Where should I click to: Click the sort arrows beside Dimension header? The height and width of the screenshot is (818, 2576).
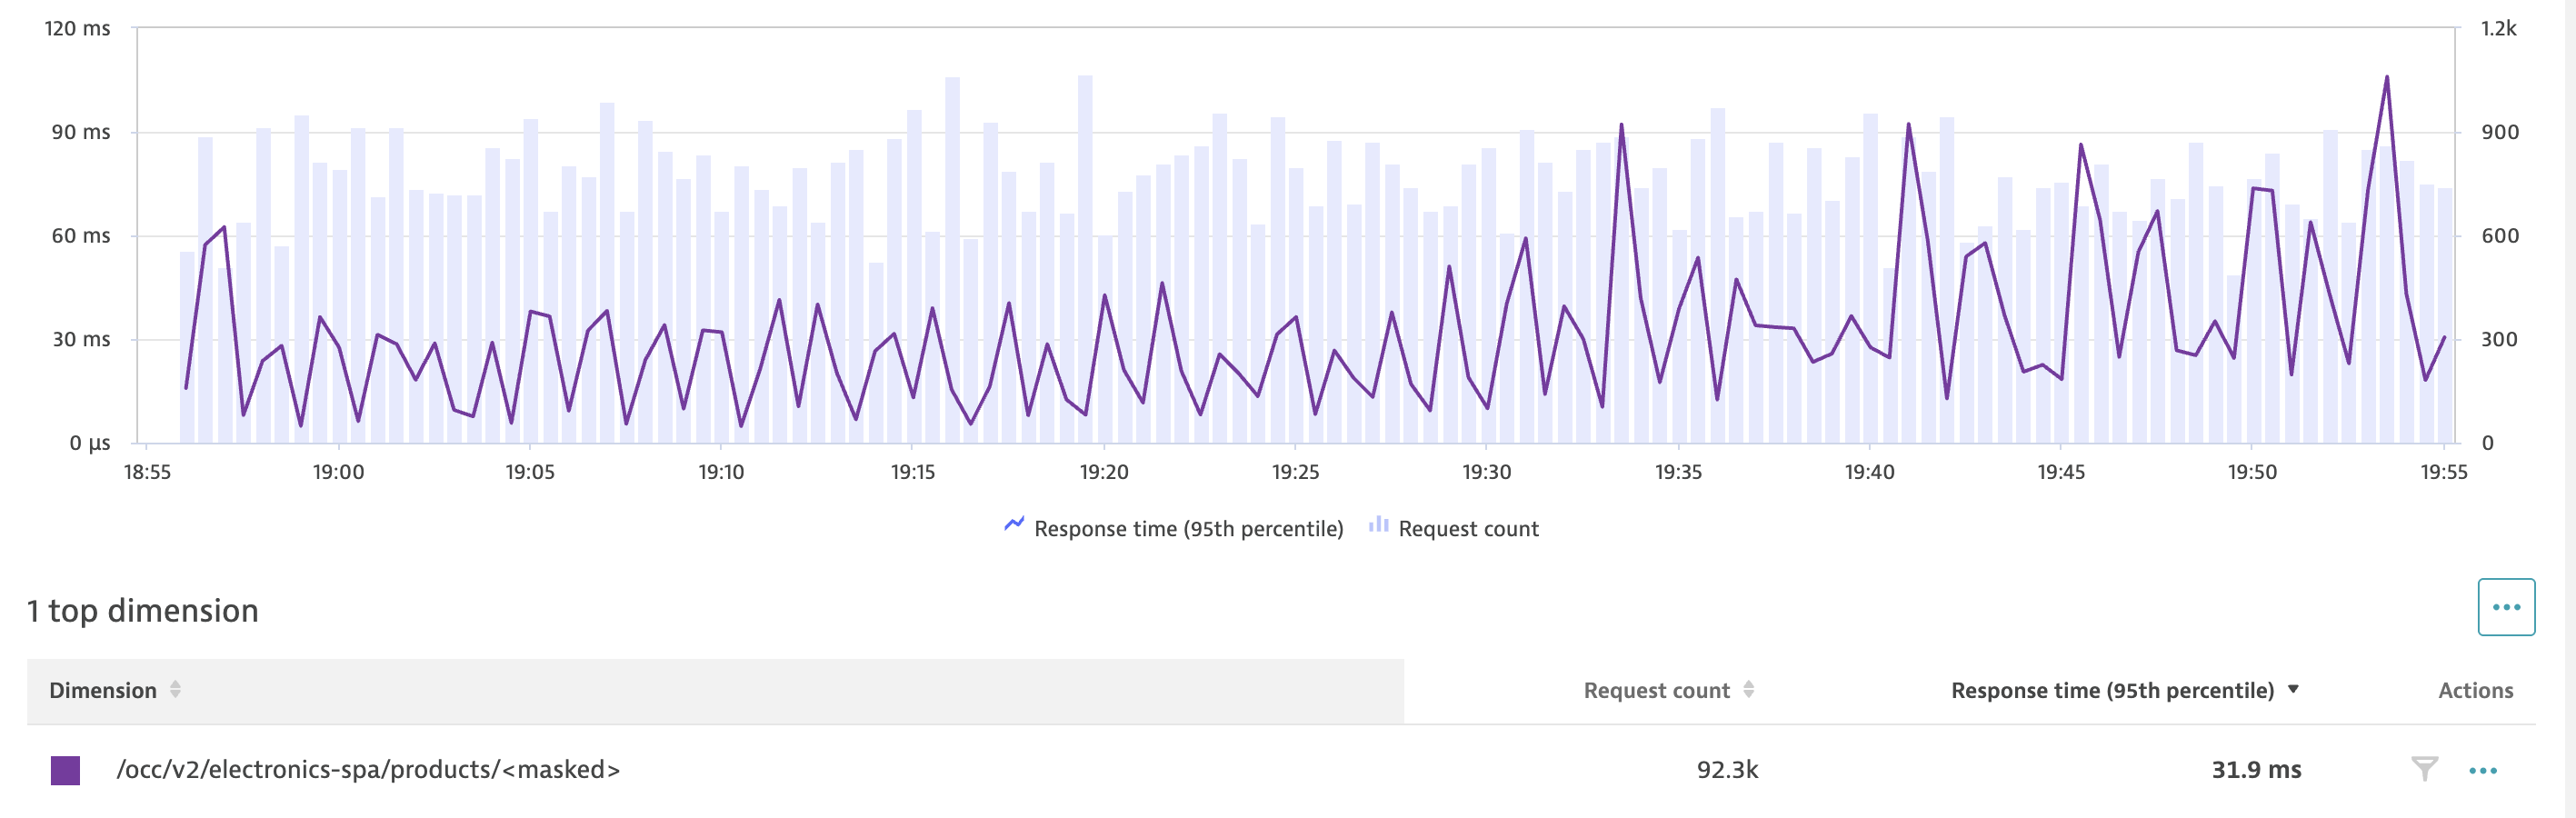coord(175,689)
